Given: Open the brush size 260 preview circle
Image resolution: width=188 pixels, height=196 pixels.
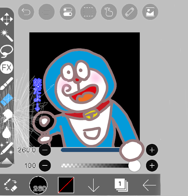Looking at the screenshot, I should pos(38,185).
